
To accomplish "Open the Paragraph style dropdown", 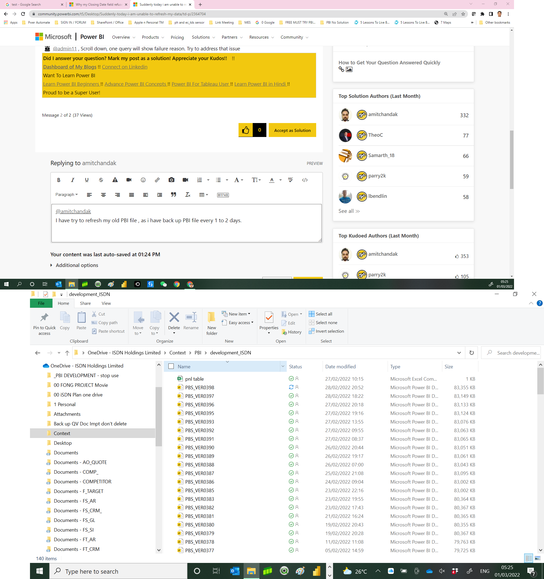I will coord(67,195).
